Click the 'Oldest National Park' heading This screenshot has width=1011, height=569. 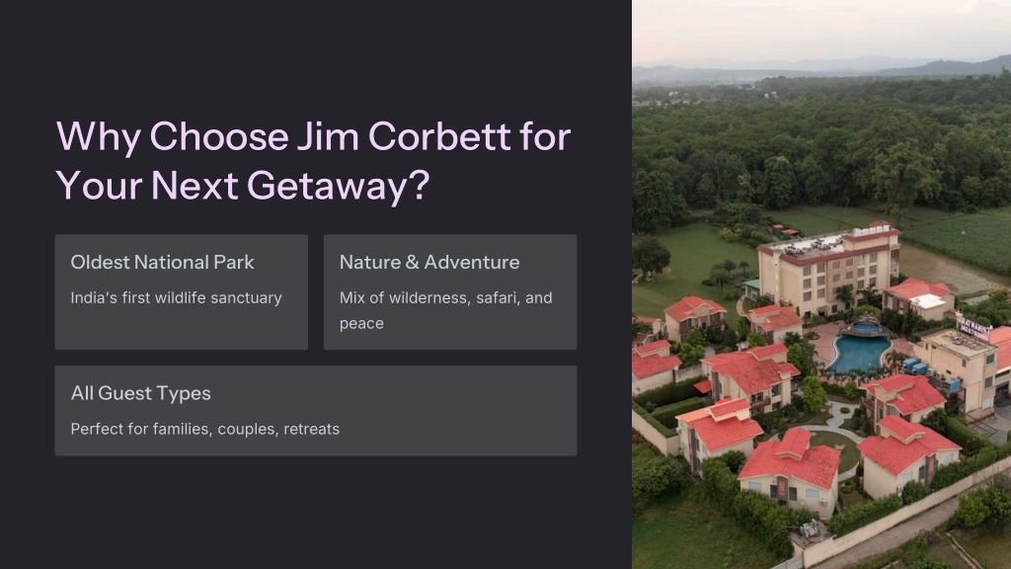162,262
